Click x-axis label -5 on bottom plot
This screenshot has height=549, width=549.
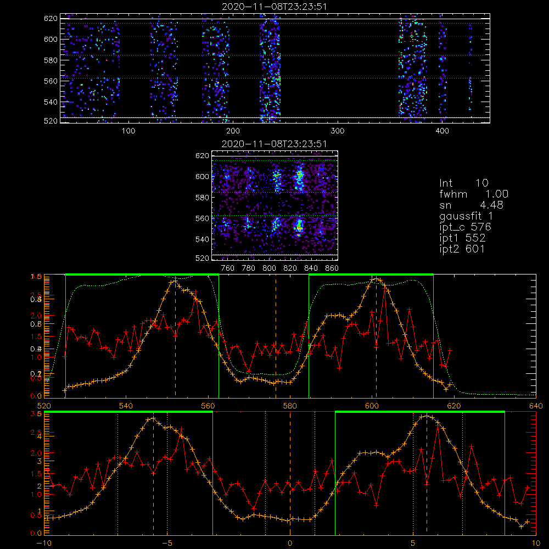[167, 544]
